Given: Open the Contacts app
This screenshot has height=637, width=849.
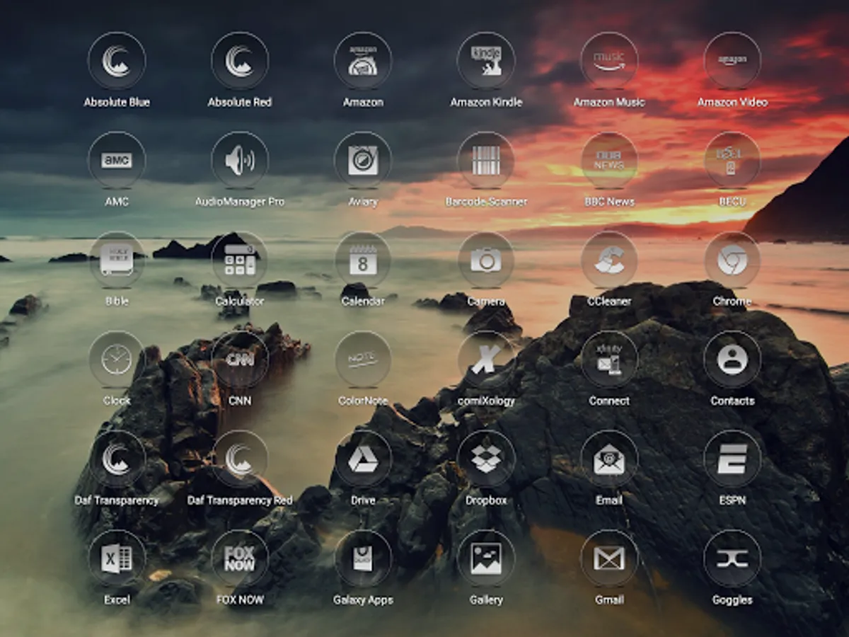Looking at the screenshot, I should coord(732,360).
